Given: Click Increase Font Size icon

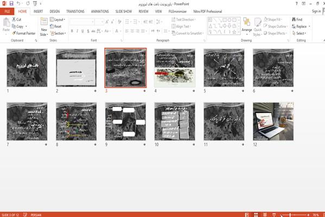Looking at the screenshot, I should tap(107, 21).
